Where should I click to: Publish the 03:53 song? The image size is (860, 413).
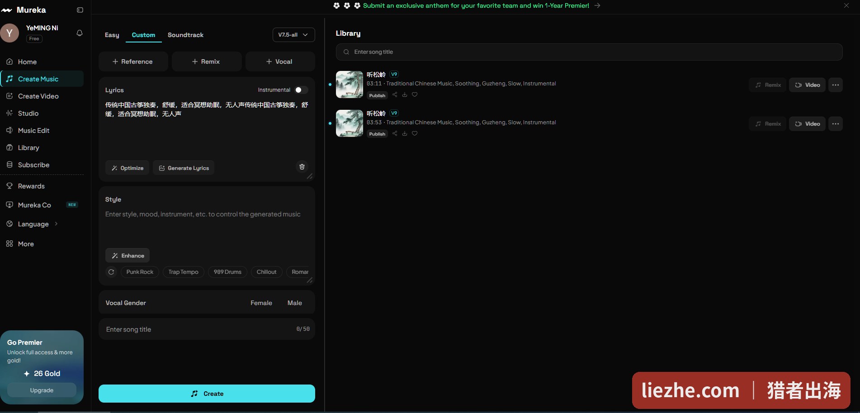coord(377,134)
